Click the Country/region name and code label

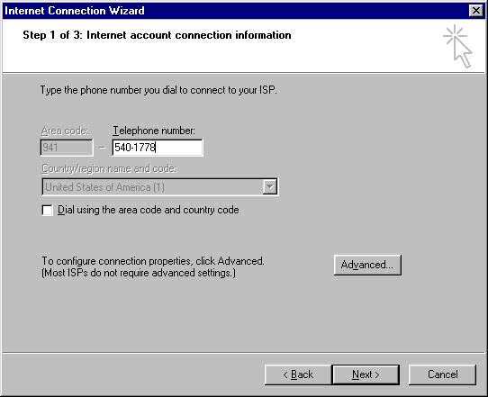pos(109,168)
